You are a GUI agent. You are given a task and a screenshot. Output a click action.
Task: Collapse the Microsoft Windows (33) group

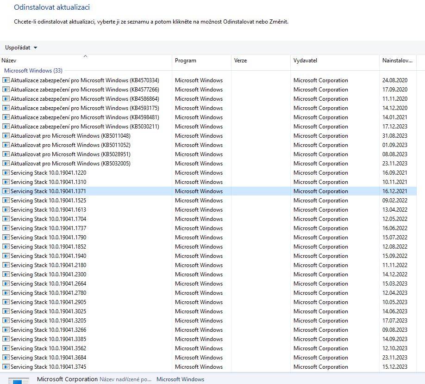click(x=33, y=71)
